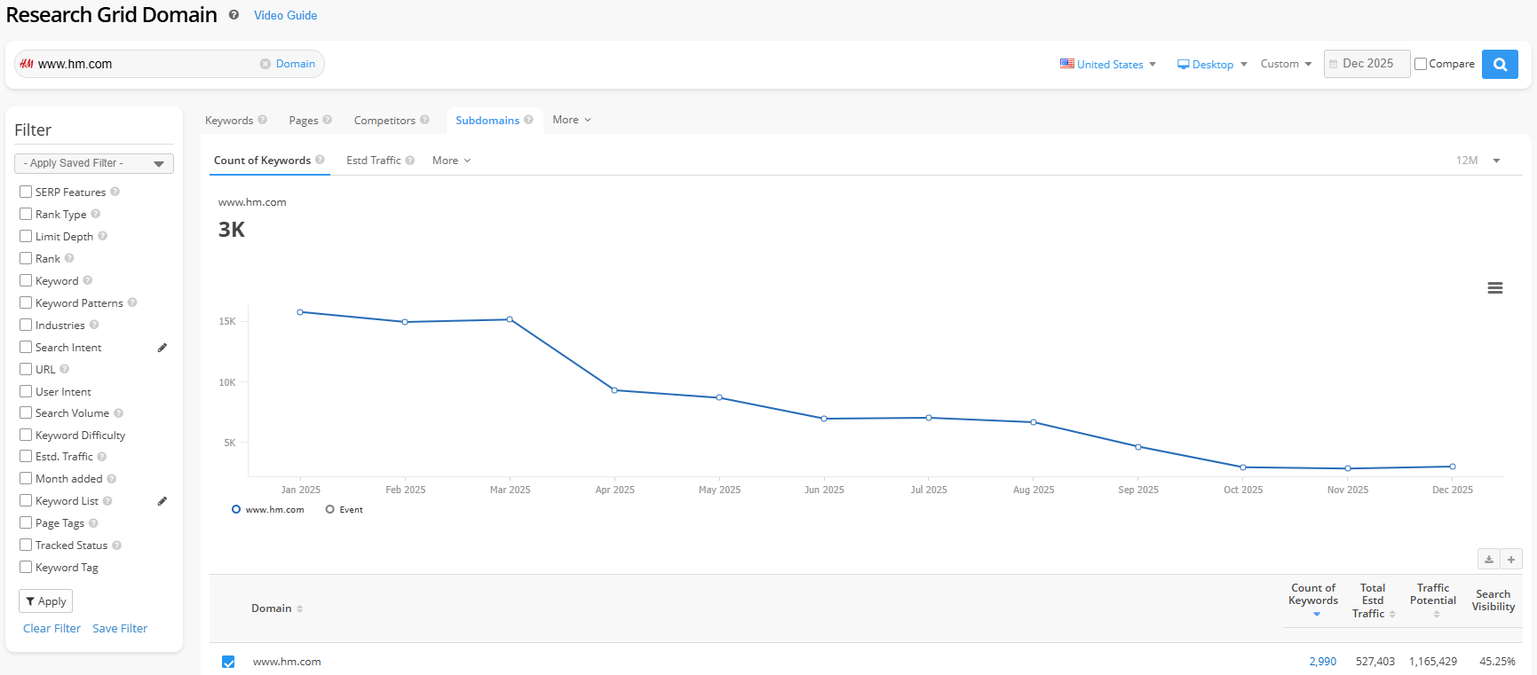Open the 12M time range dropdown
1537x675 pixels.
click(1478, 161)
